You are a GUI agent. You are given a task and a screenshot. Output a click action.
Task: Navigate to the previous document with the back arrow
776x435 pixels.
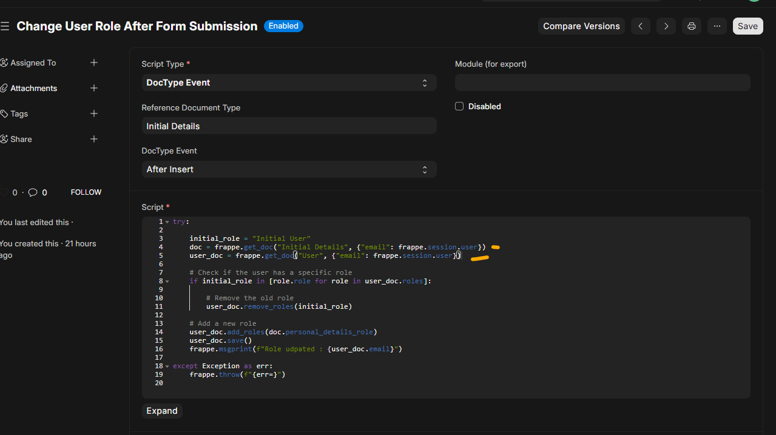coord(640,26)
